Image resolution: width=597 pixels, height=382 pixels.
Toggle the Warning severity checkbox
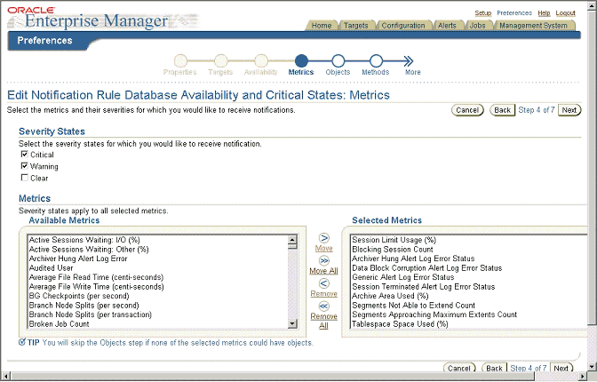tap(24, 166)
